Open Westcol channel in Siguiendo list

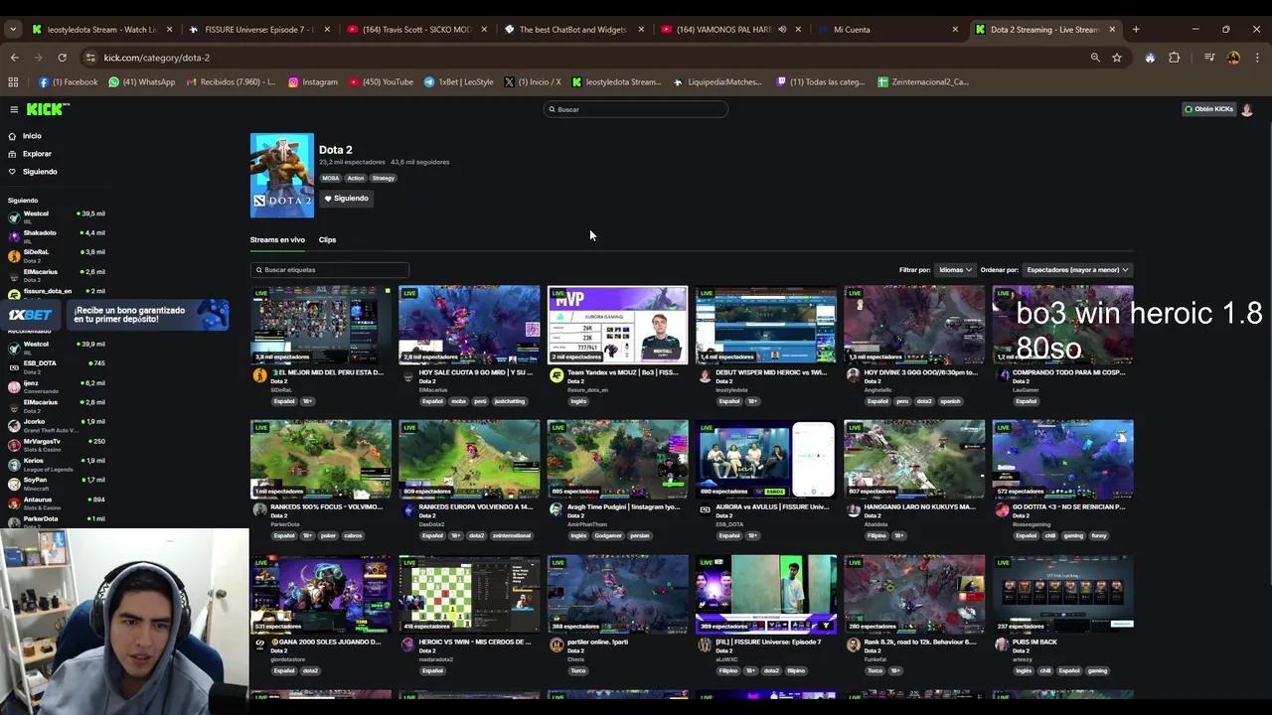[36, 214]
